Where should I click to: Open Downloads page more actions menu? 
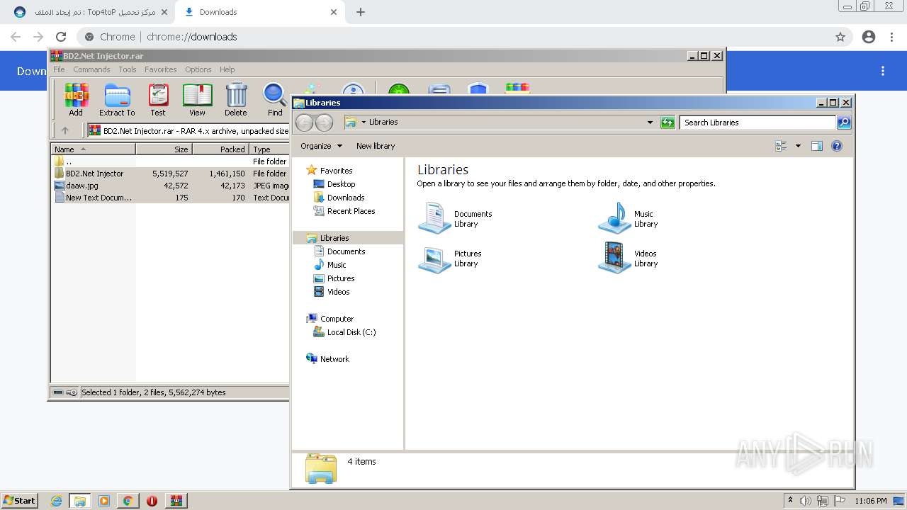point(883,71)
